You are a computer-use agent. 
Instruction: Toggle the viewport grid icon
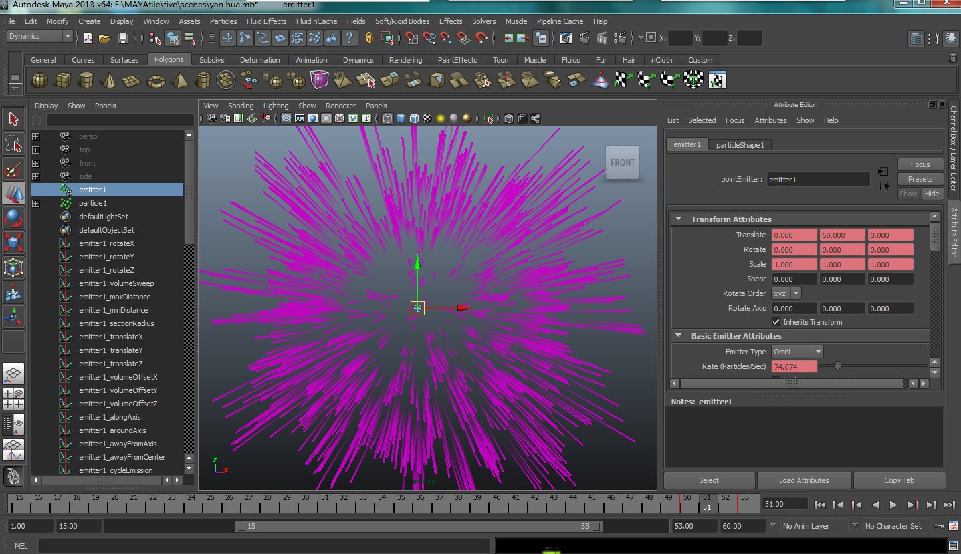[286, 118]
